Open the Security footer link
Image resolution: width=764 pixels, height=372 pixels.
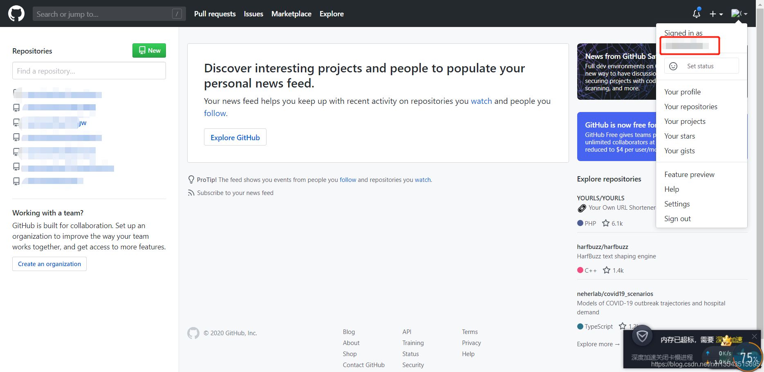coord(413,365)
